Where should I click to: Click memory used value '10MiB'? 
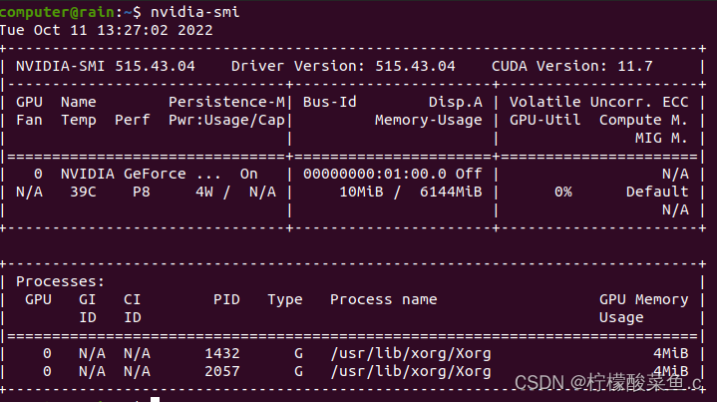coord(361,193)
